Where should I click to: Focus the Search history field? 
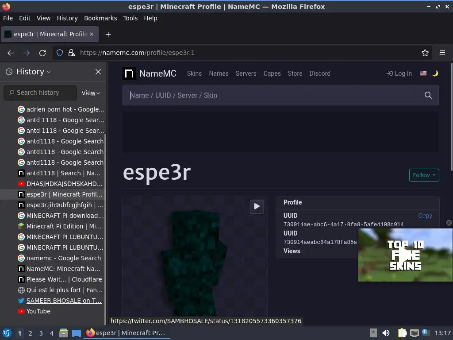click(40, 93)
